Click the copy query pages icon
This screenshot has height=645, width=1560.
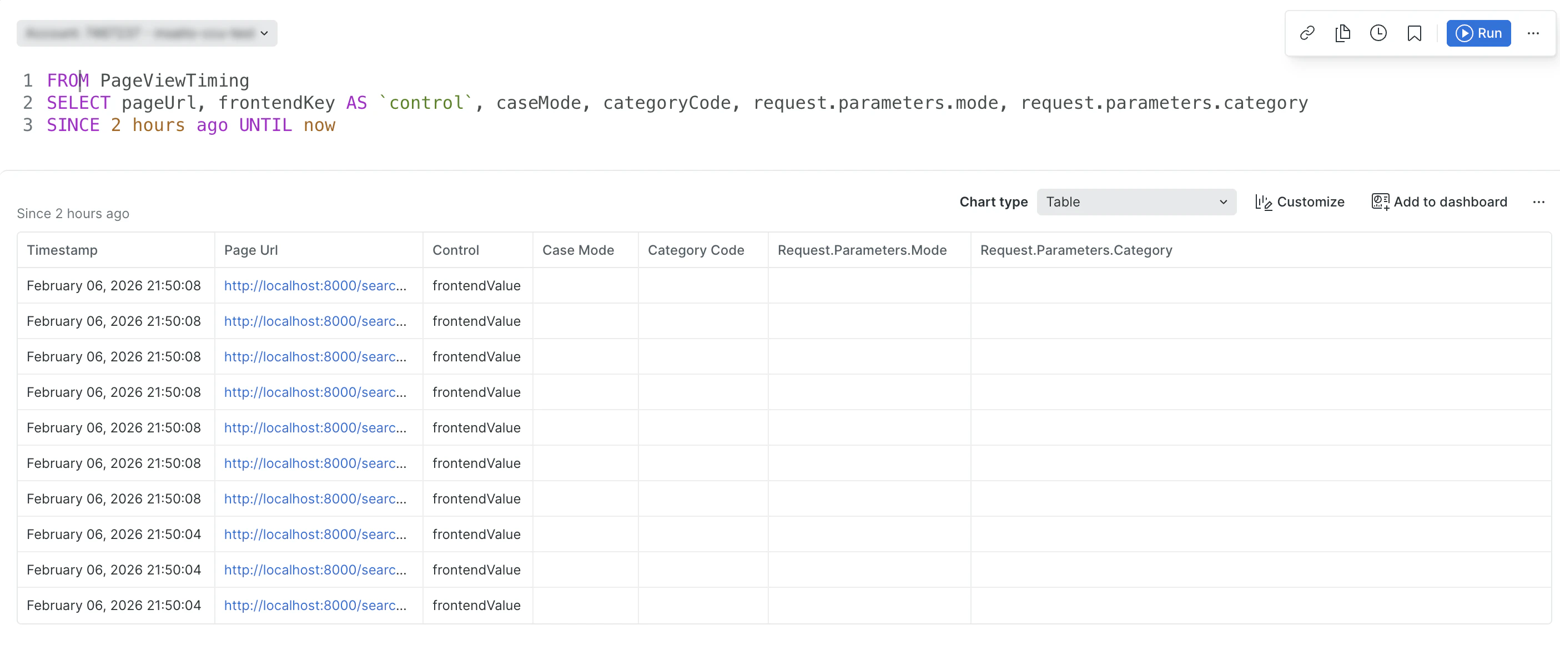[1342, 33]
